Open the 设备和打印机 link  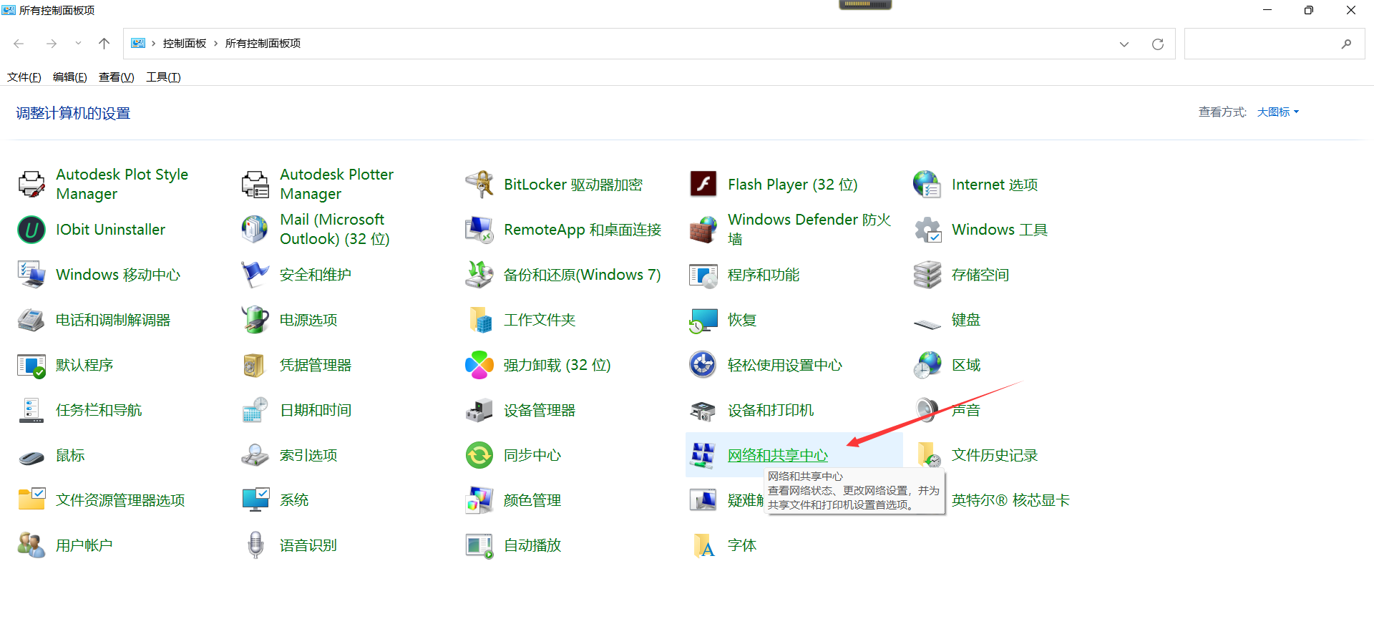(x=771, y=410)
